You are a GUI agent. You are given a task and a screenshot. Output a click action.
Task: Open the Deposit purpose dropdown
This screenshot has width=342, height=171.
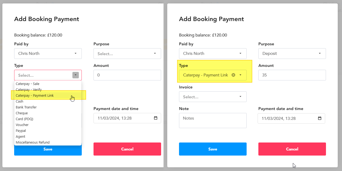tap(292, 54)
